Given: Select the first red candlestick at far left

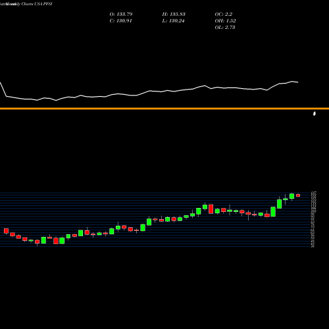Looking at the screenshot, I should click(6, 231).
